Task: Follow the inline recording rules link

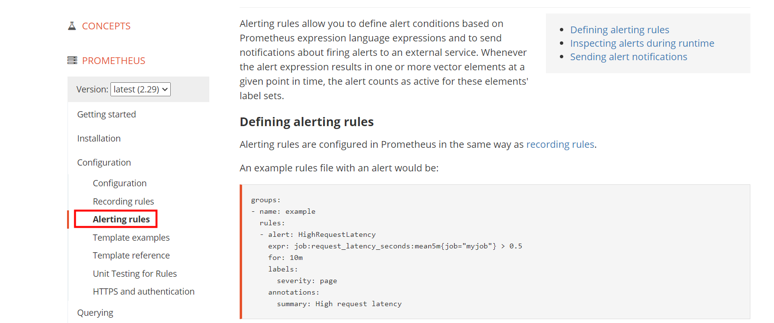Action: coord(560,144)
